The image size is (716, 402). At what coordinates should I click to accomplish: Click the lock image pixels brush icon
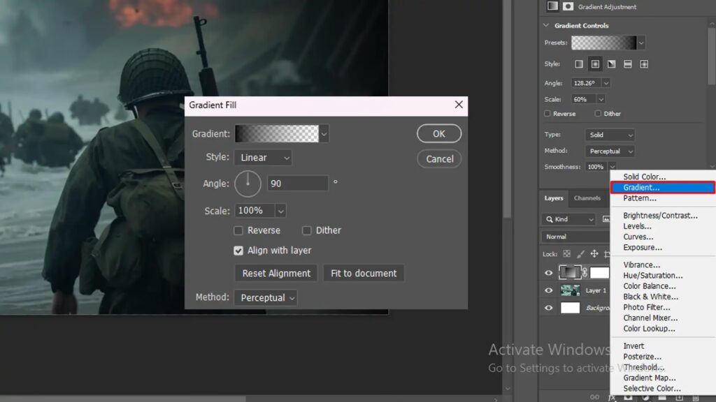point(580,254)
